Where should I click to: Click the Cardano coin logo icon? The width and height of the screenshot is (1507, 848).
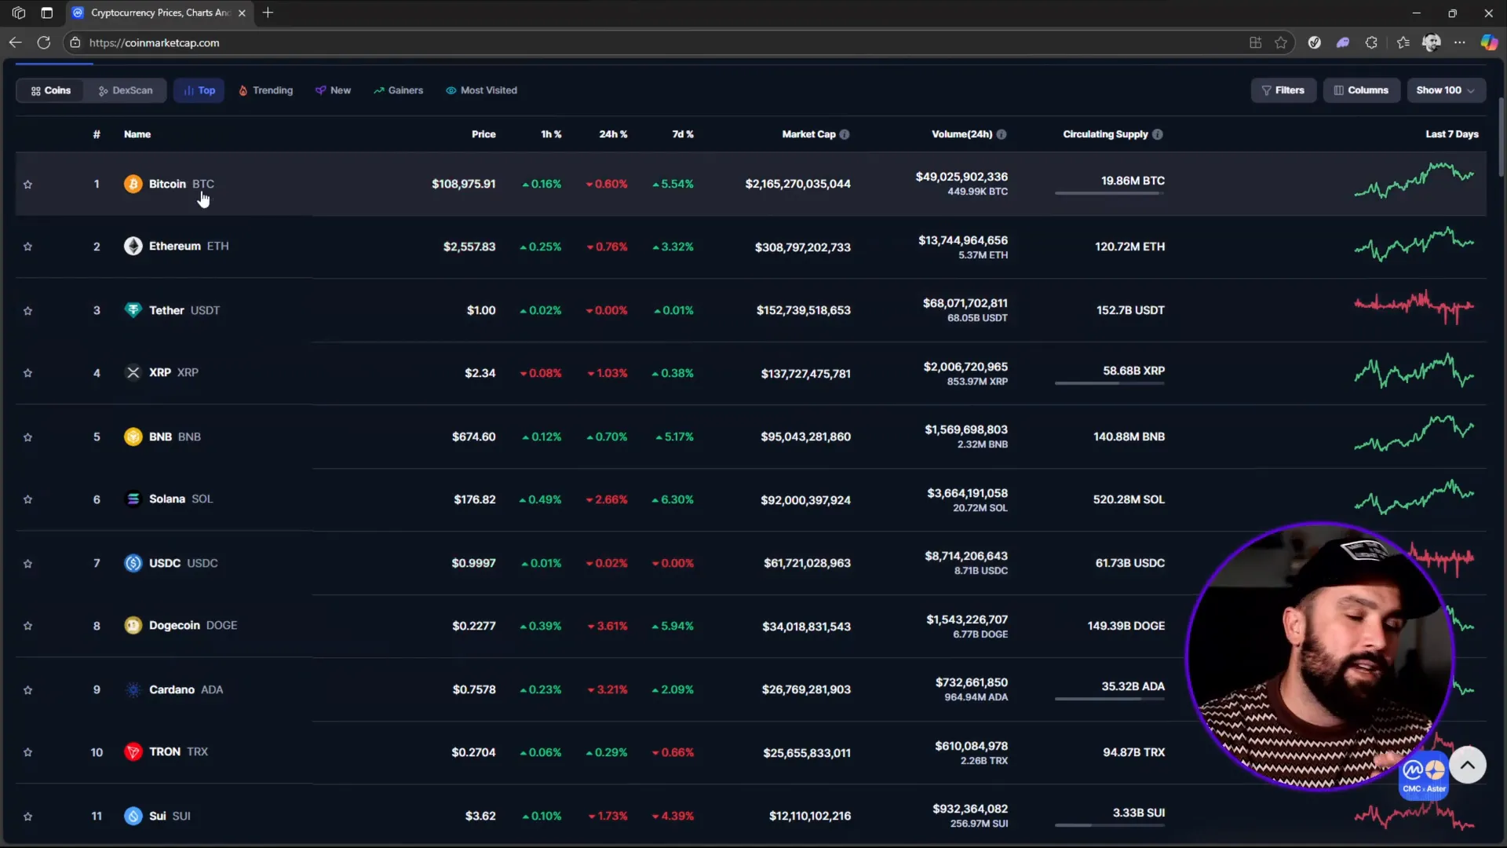tap(133, 689)
